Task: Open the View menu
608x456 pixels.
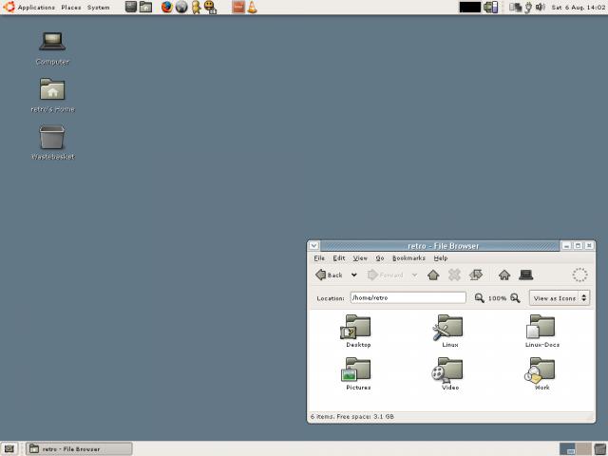Action: [360, 257]
